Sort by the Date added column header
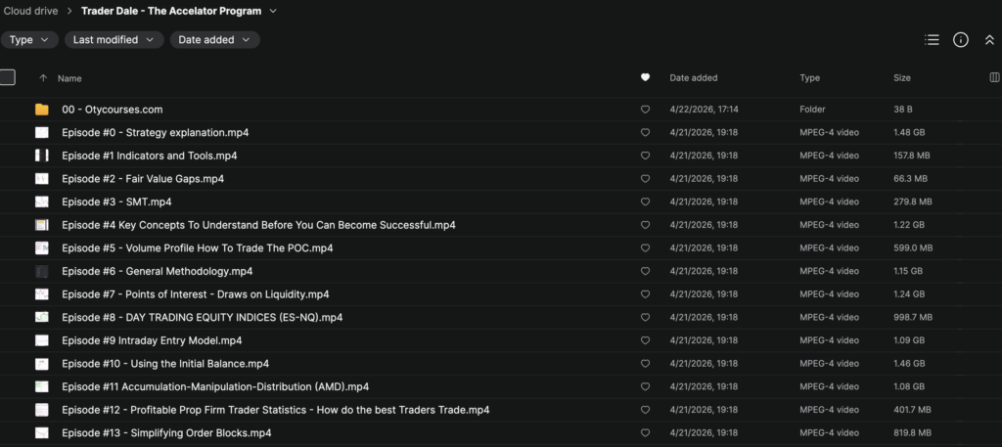This screenshot has width=1002, height=447. pos(694,78)
